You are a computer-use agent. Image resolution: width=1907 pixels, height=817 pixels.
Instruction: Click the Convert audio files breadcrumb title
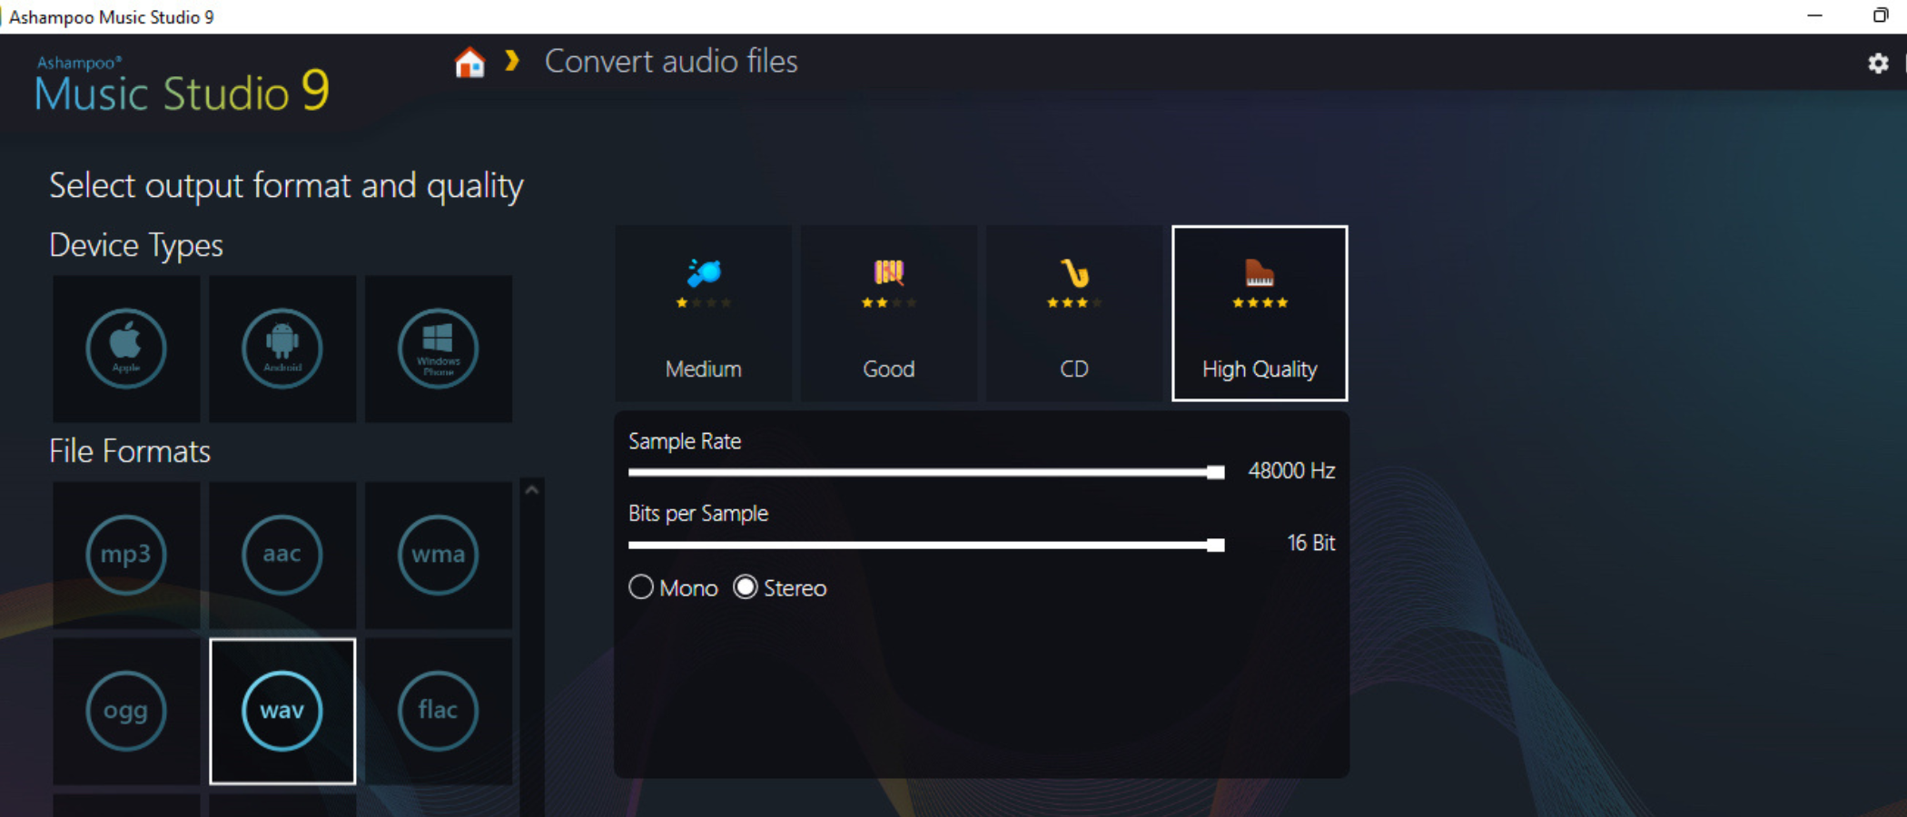(x=671, y=62)
